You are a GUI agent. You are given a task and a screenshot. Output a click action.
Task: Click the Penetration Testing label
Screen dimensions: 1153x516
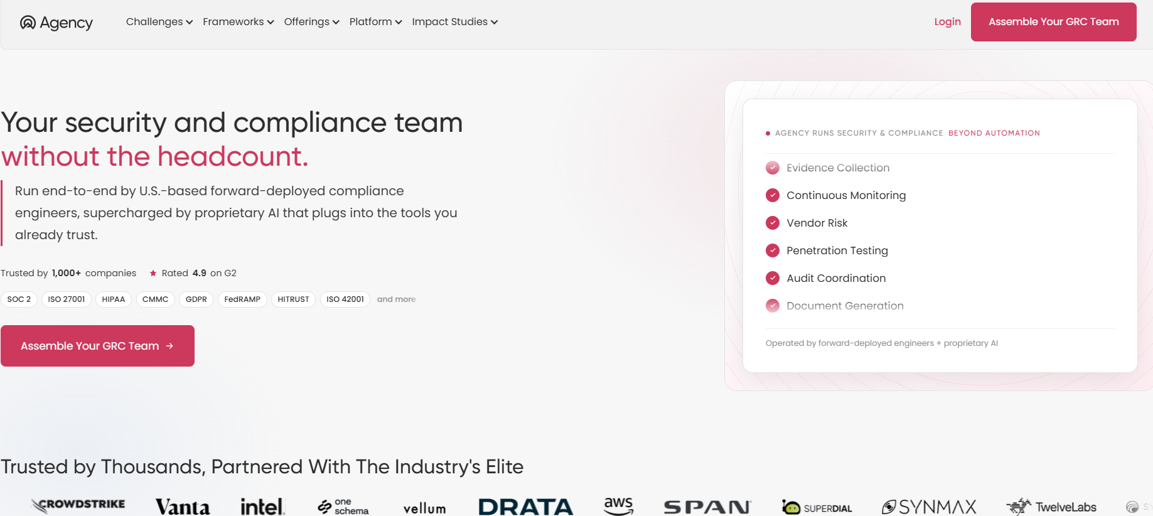coord(837,250)
